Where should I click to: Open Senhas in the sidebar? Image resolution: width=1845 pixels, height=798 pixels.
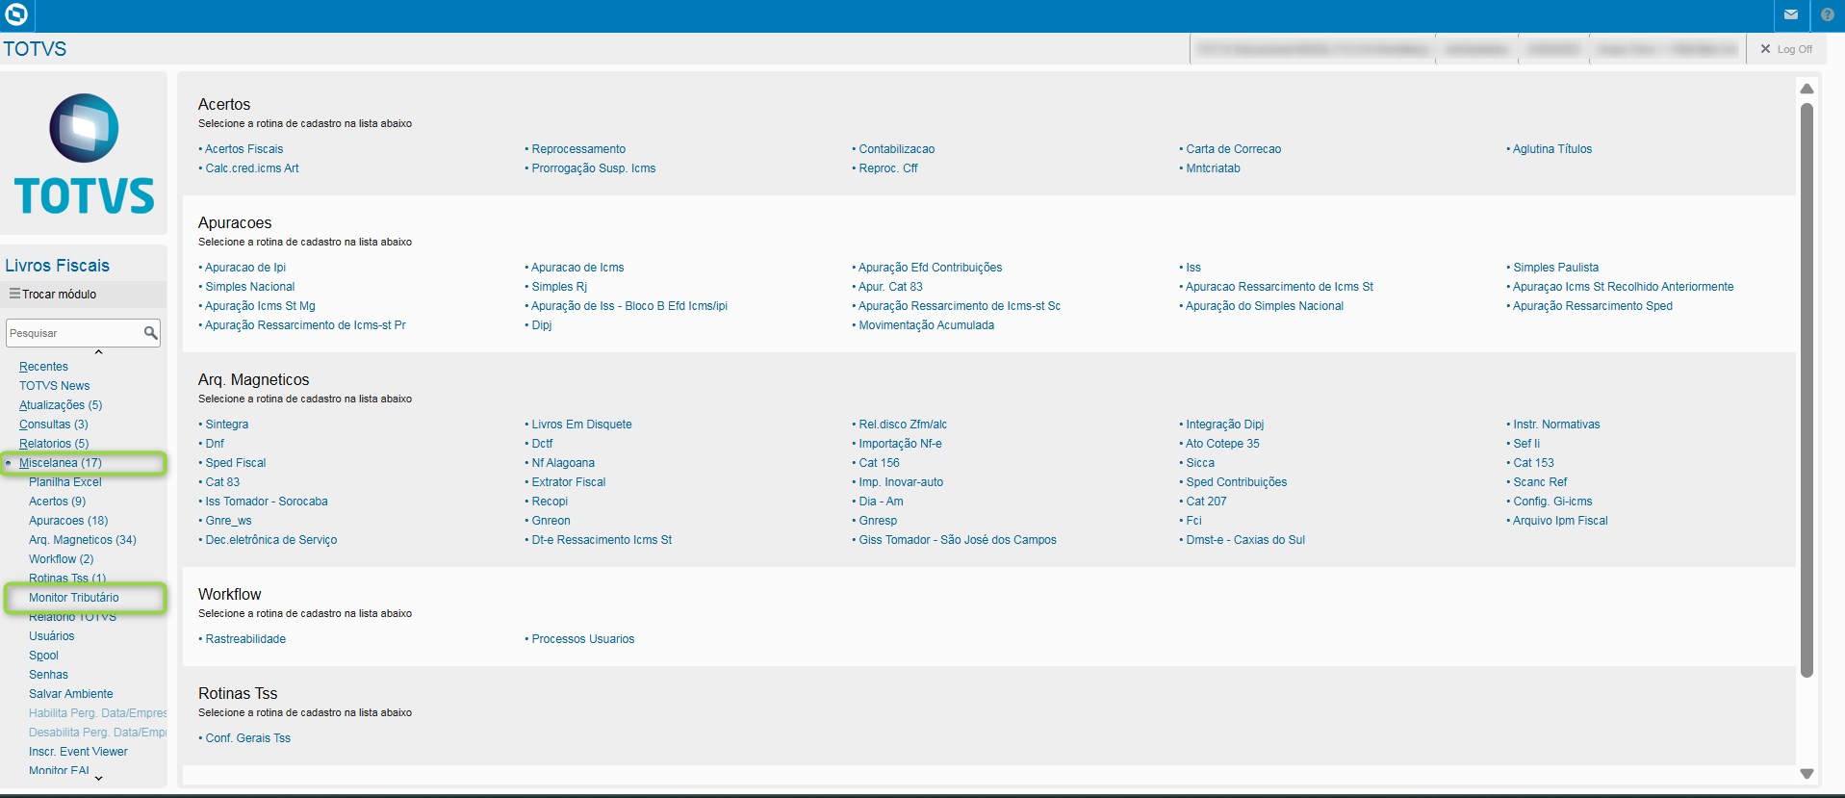tap(48, 675)
